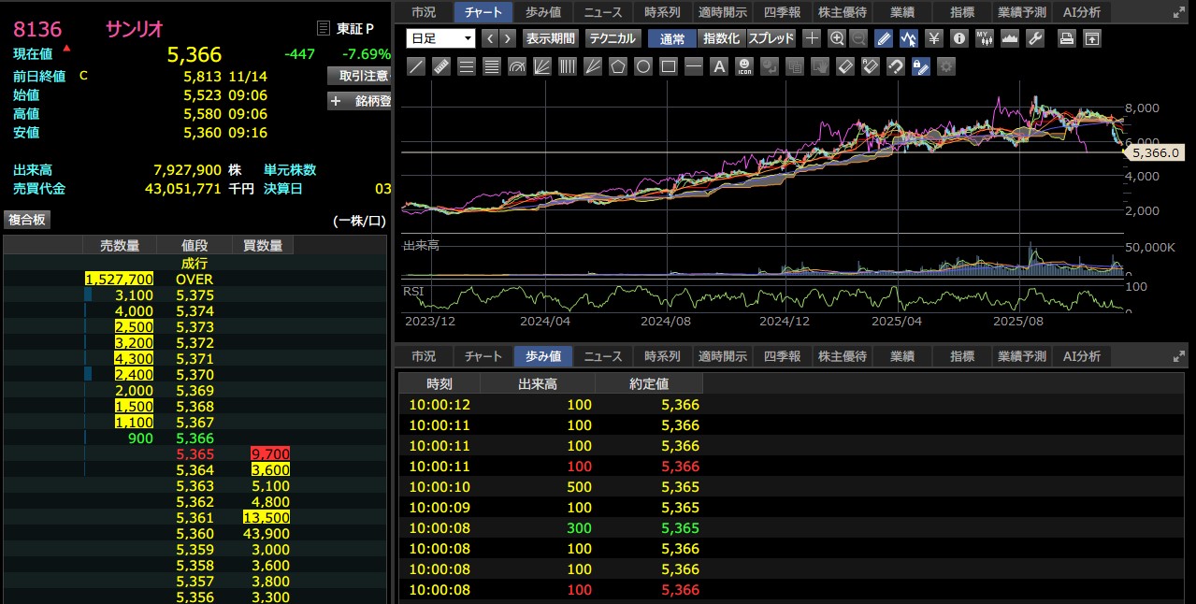Toggle the スプレッド chart mode
The height and width of the screenshot is (604, 1196).
771,38
